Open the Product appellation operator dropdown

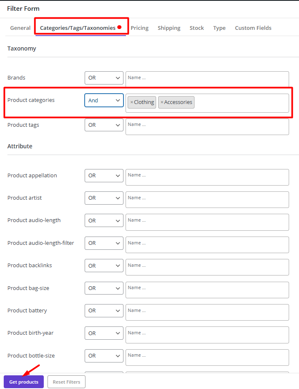[x=104, y=175]
